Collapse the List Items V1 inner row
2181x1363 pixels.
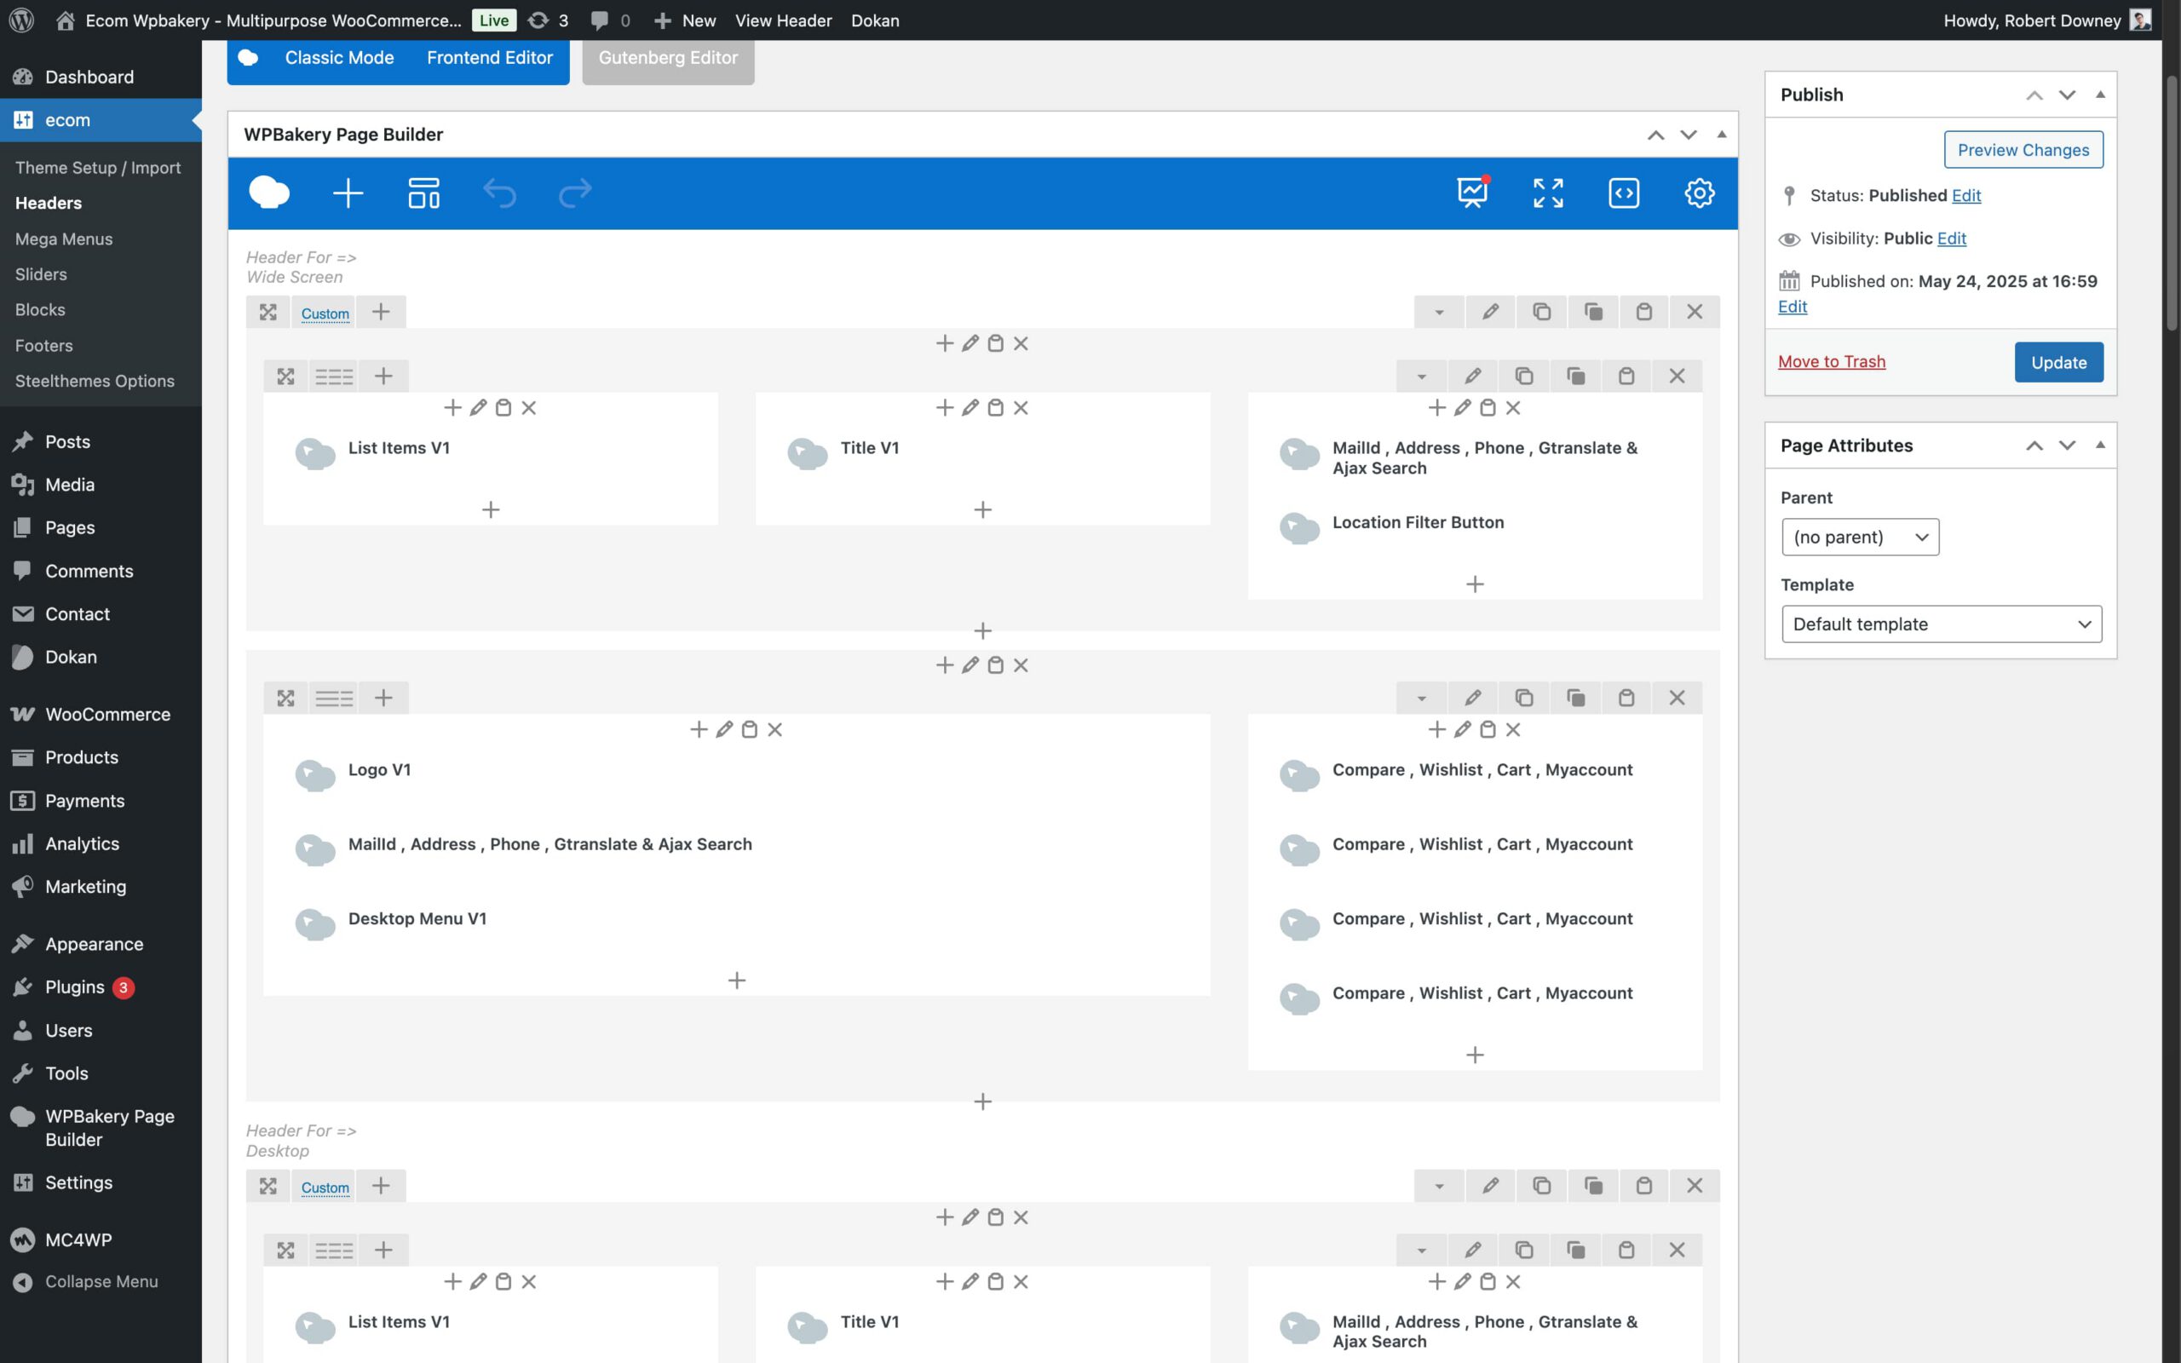(x=1421, y=376)
